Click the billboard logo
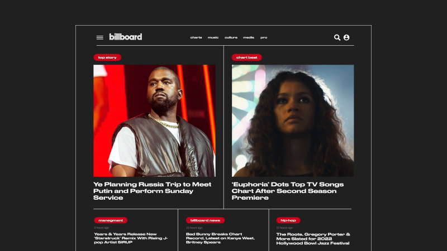 [x=125, y=37]
